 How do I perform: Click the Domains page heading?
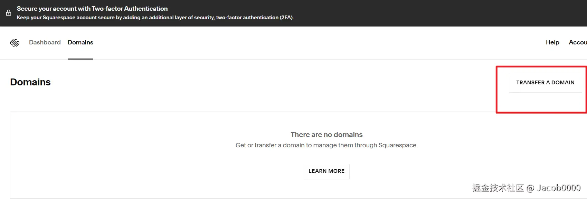[30, 82]
